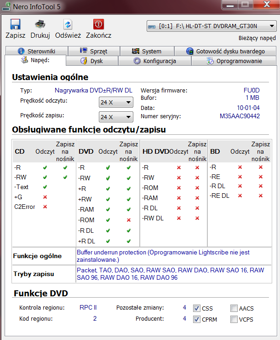The width and height of the screenshot is (280, 340).
Task: Click the DVD -ROM write red cross
Action: tap(129, 220)
